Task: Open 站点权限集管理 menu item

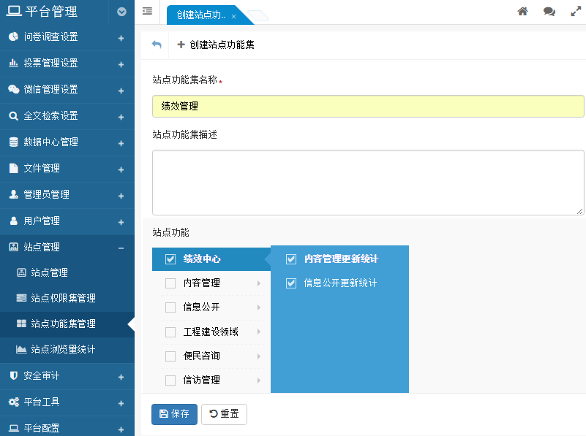Action: tap(63, 298)
